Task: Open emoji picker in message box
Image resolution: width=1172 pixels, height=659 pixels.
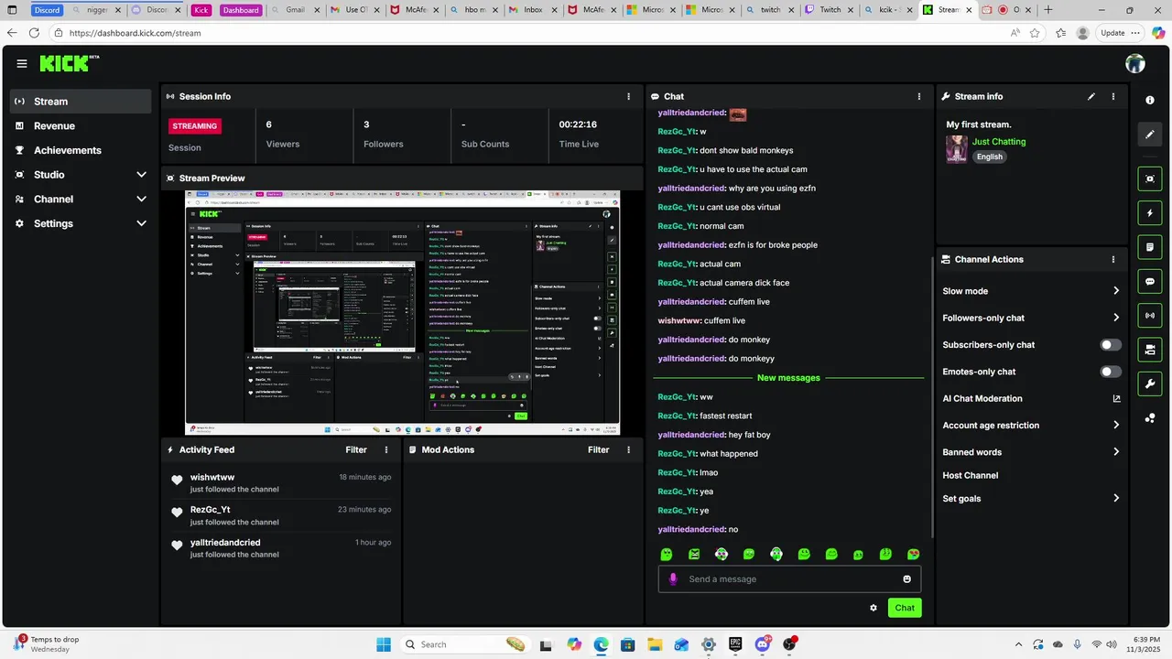Action: point(907,578)
